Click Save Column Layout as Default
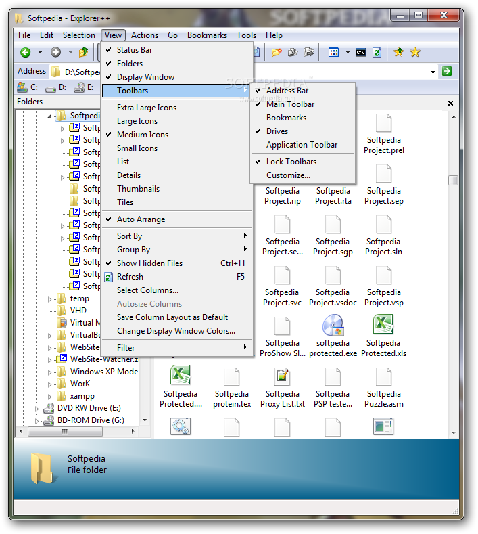The width and height of the screenshot is (478, 534). (x=177, y=317)
